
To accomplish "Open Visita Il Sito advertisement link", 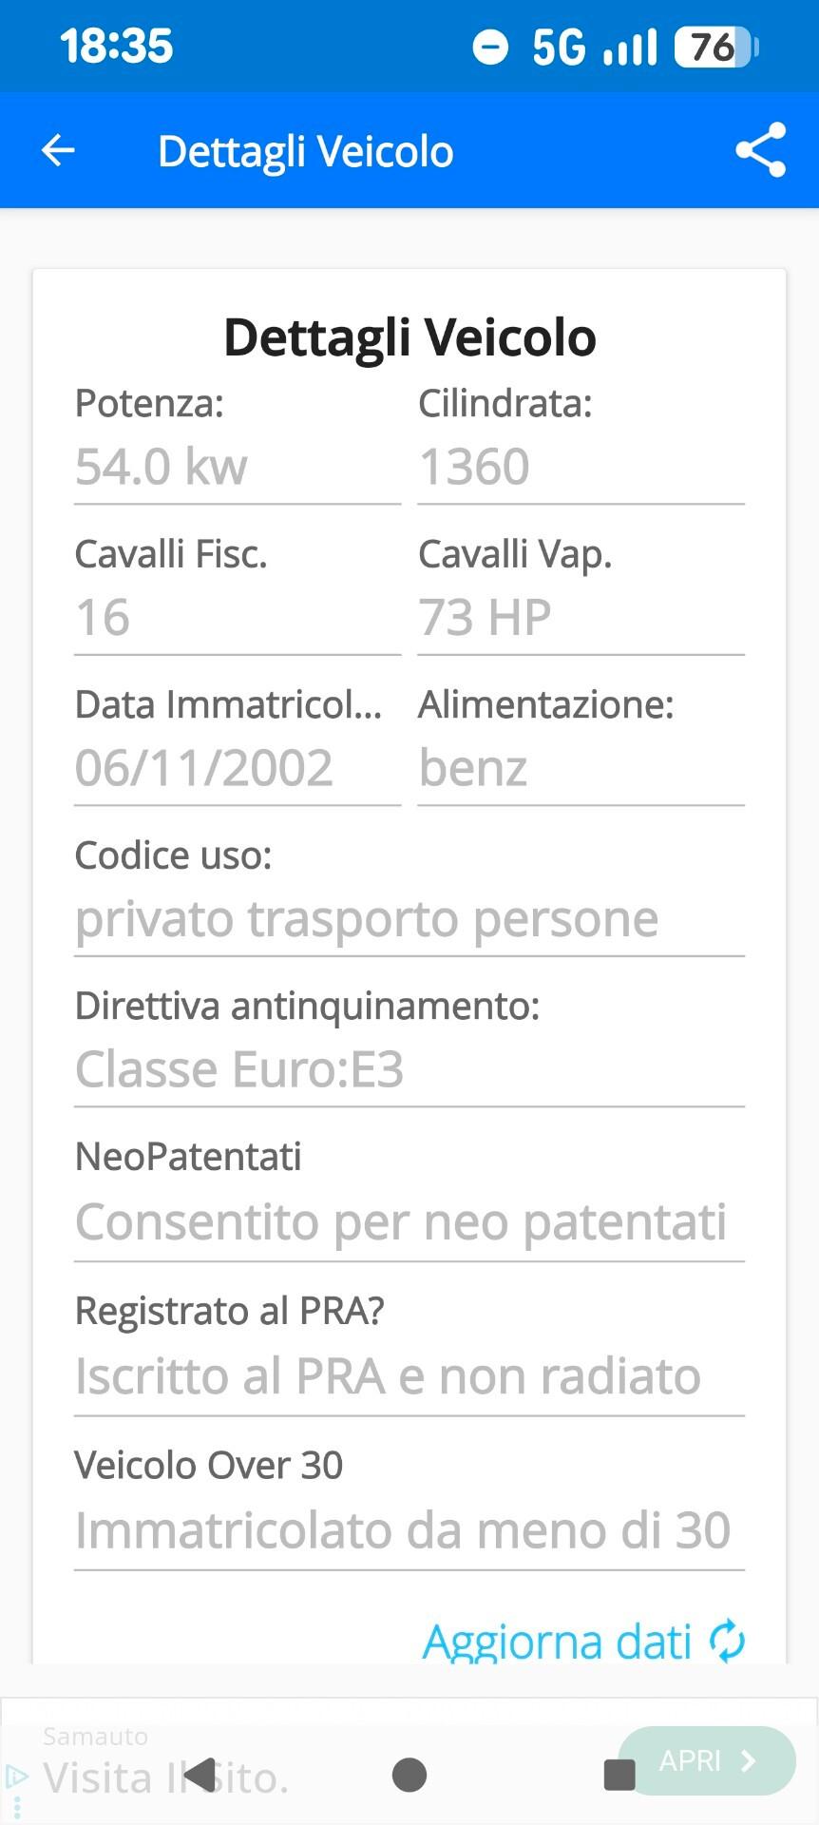I will [x=162, y=1774].
